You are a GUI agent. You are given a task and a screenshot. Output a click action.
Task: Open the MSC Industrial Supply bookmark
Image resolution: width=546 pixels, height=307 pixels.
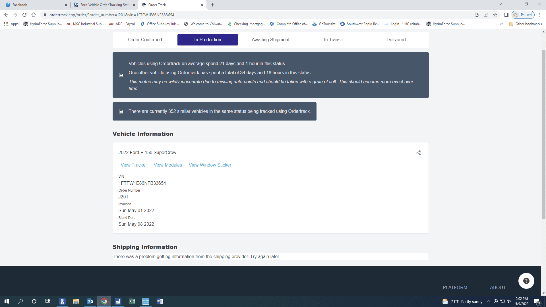pyautogui.click(x=85, y=24)
